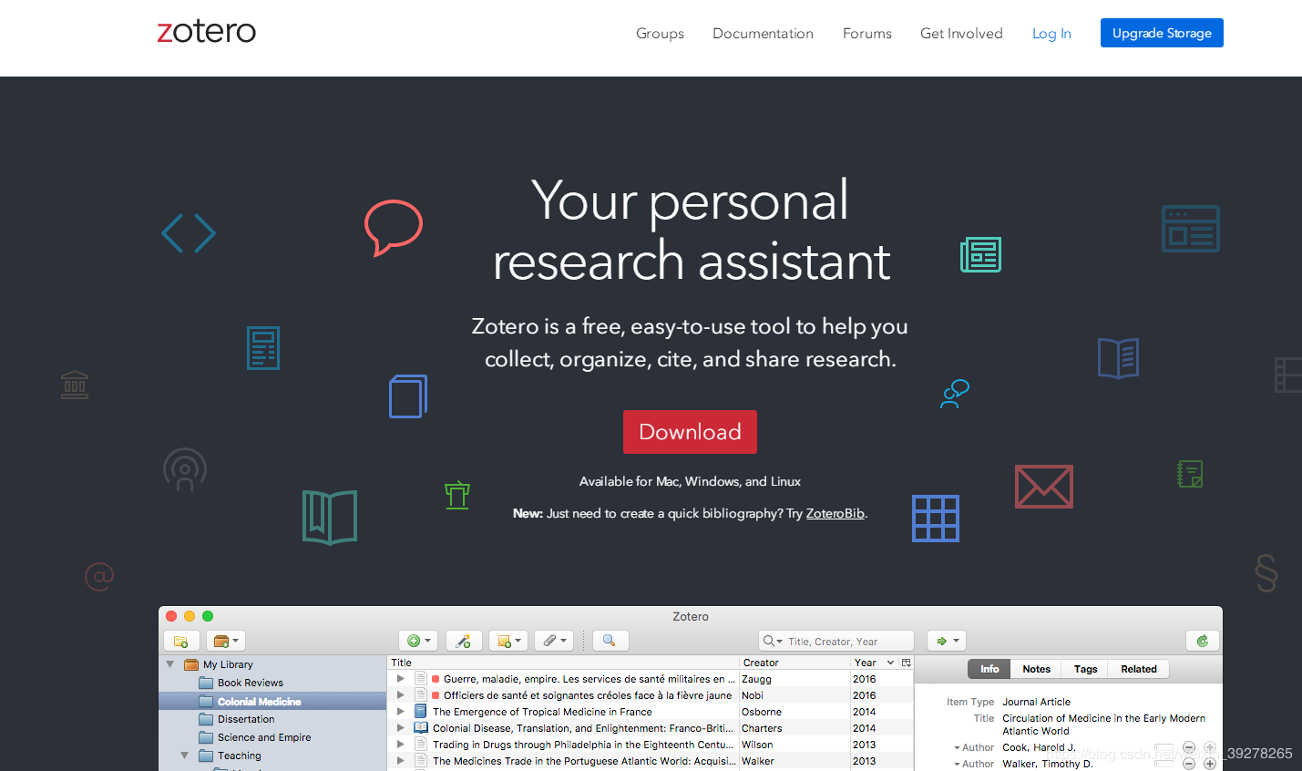The width and height of the screenshot is (1302, 771).
Task: Click the teal newspaper icon
Action: 980,255
